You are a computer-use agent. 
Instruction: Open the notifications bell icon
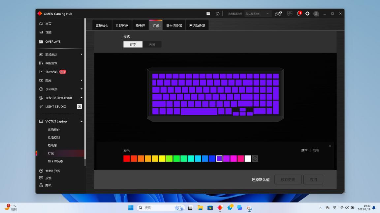(x=299, y=13)
